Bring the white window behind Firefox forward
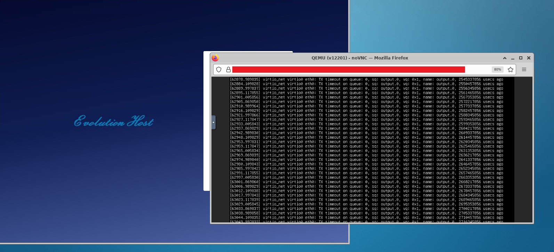Image resolution: width=554 pixels, height=252 pixels. pos(207,122)
